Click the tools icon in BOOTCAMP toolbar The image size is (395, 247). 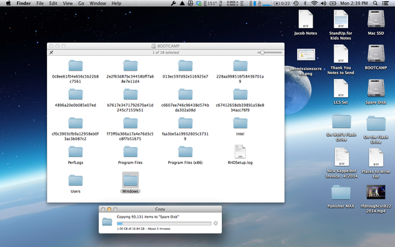click(51, 52)
